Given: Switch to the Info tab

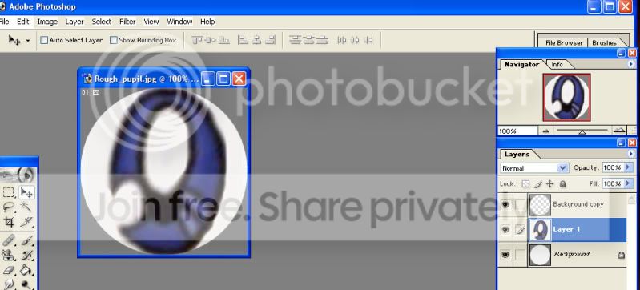Looking at the screenshot, I should tap(557, 64).
